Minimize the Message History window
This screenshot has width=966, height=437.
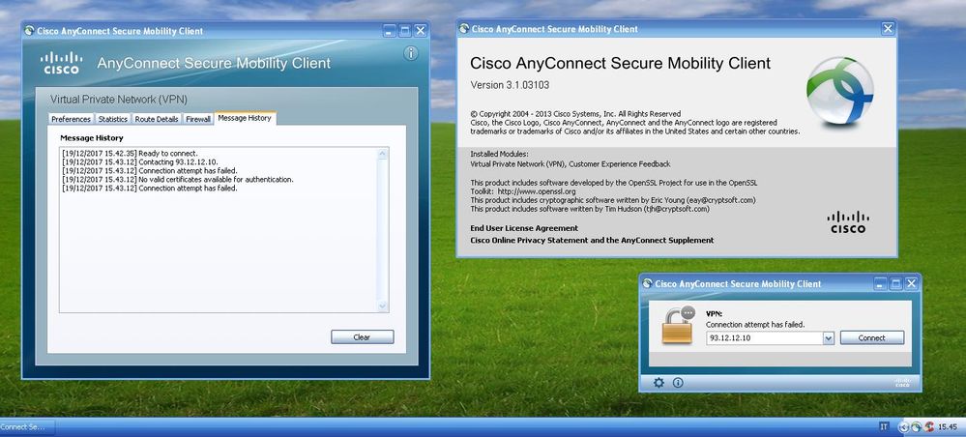point(389,31)
